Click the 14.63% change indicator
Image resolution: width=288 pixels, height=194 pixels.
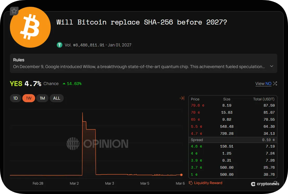72,83
